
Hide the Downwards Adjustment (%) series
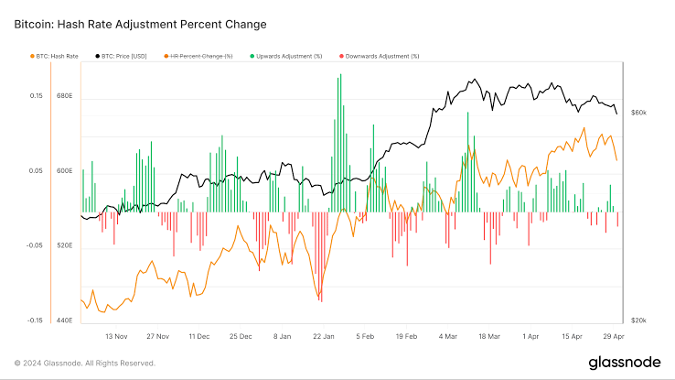[x=384, y=56]
